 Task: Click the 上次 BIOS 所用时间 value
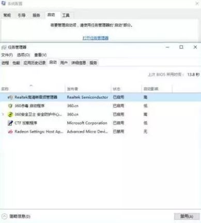coord(193,74)
